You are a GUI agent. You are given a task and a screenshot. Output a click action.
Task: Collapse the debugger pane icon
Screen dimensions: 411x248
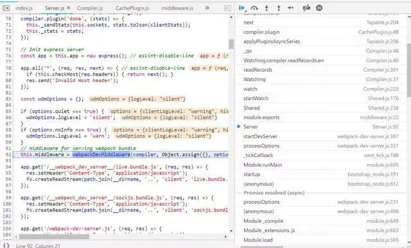point(227,8)
